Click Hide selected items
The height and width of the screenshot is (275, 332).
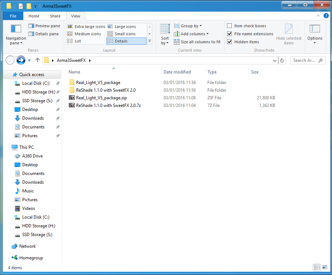coord(289,35)
